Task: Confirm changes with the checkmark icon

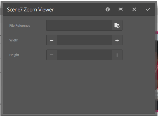Action: coord(148,9)
